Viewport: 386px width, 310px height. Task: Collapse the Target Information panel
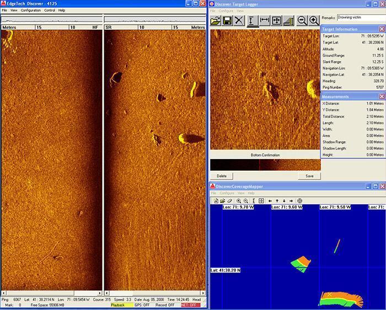point(382,29)
